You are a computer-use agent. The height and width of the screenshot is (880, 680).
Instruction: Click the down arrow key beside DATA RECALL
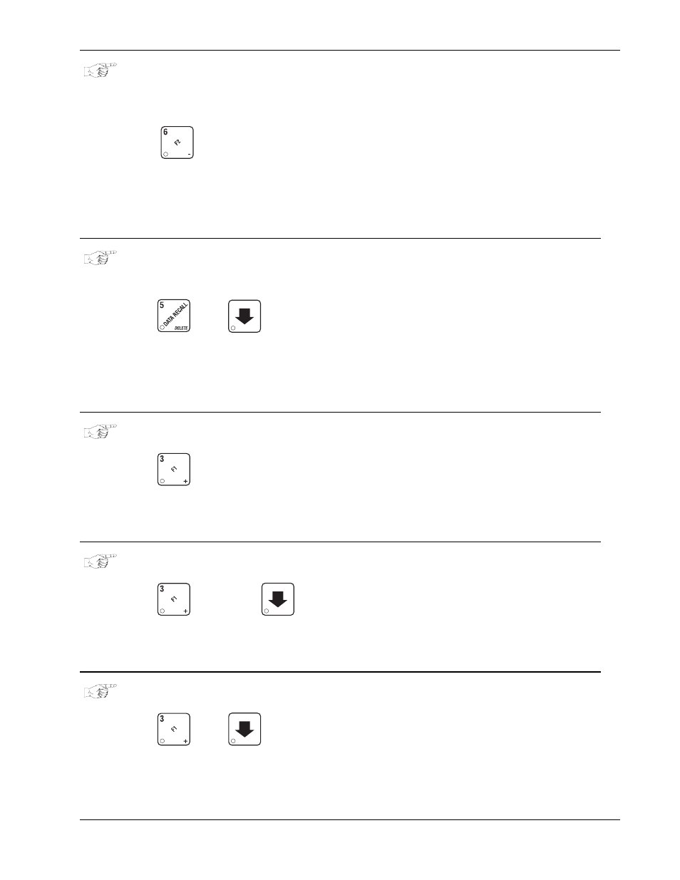[244, 316]
